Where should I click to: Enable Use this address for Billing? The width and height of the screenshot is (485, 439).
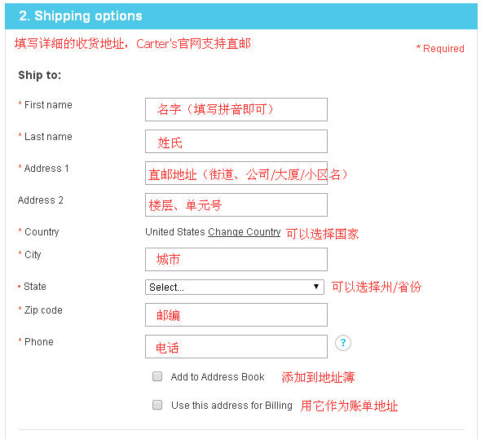tap(157, 405)
